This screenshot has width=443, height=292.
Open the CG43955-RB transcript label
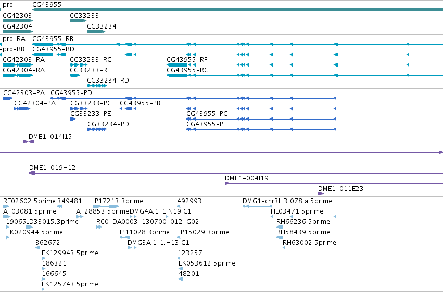[x=53, y=38]
